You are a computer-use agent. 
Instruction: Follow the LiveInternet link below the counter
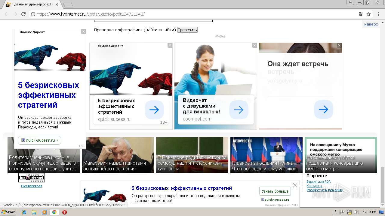[31, 186]
